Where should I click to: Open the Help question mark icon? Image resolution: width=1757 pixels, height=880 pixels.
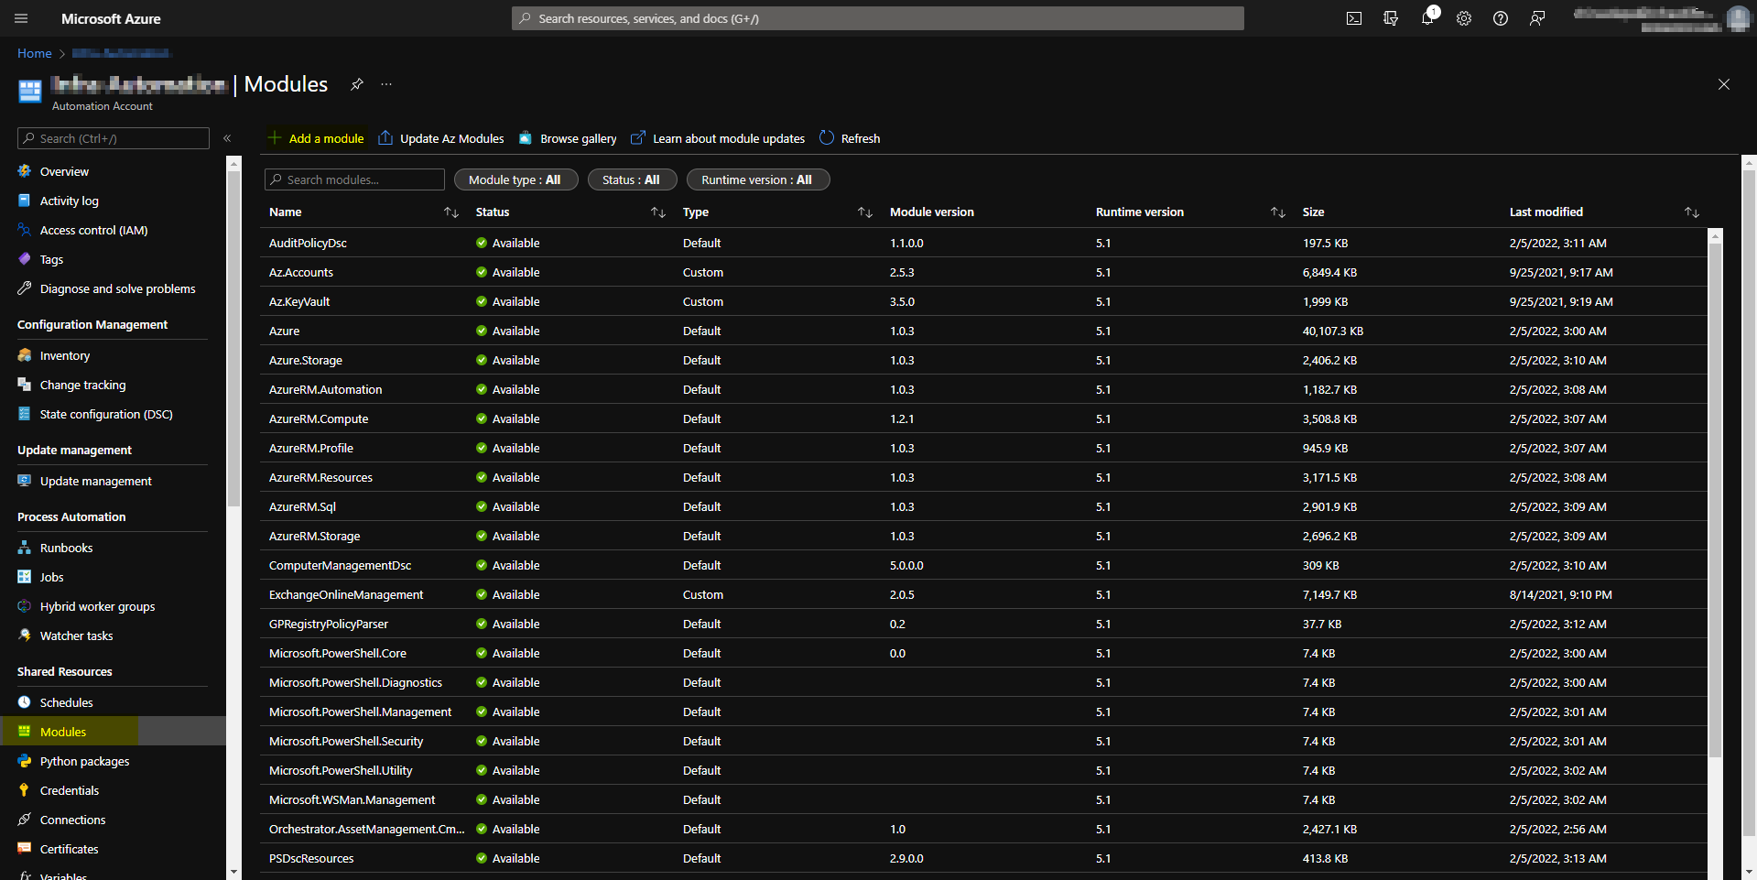point(1501,18)
